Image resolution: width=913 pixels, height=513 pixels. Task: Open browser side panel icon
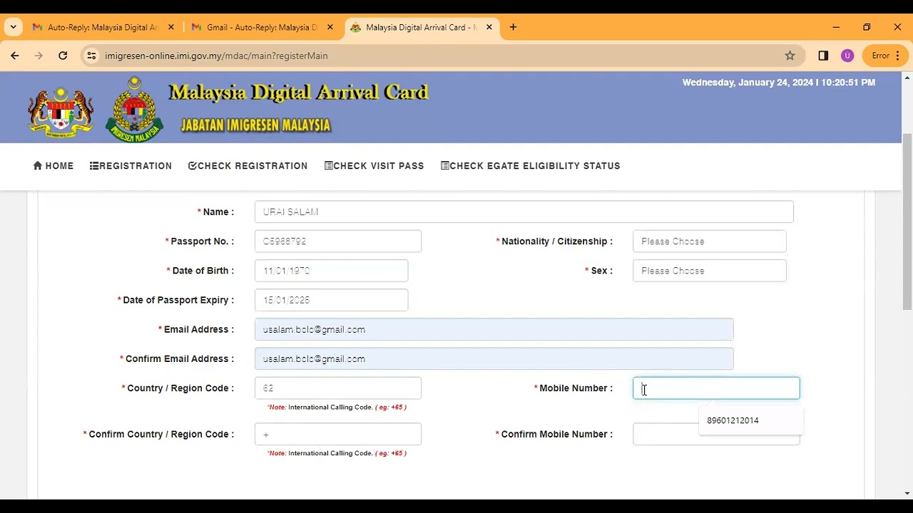click(x=823, y=56)
